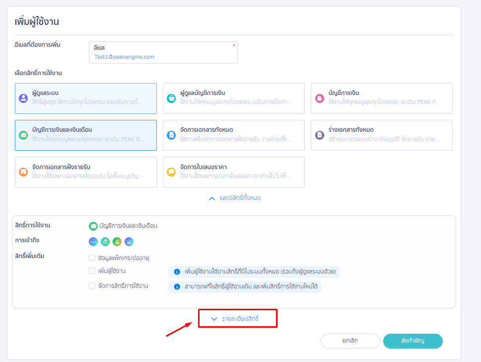Choose the จัดการใบเสนอราคา role card
This screenshot has height=362, width=481.
coord(233,172)
